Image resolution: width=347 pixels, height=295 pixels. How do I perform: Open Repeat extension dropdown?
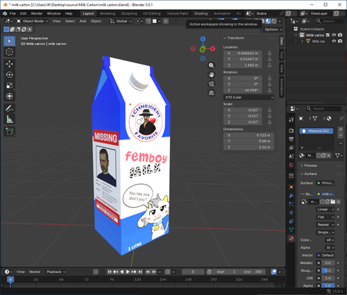pos(325,225)
